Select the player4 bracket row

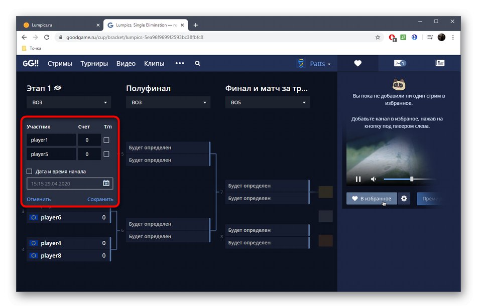[x=68, y=243]
